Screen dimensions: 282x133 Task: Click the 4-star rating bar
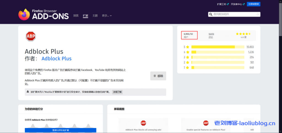tap(218, 52)
